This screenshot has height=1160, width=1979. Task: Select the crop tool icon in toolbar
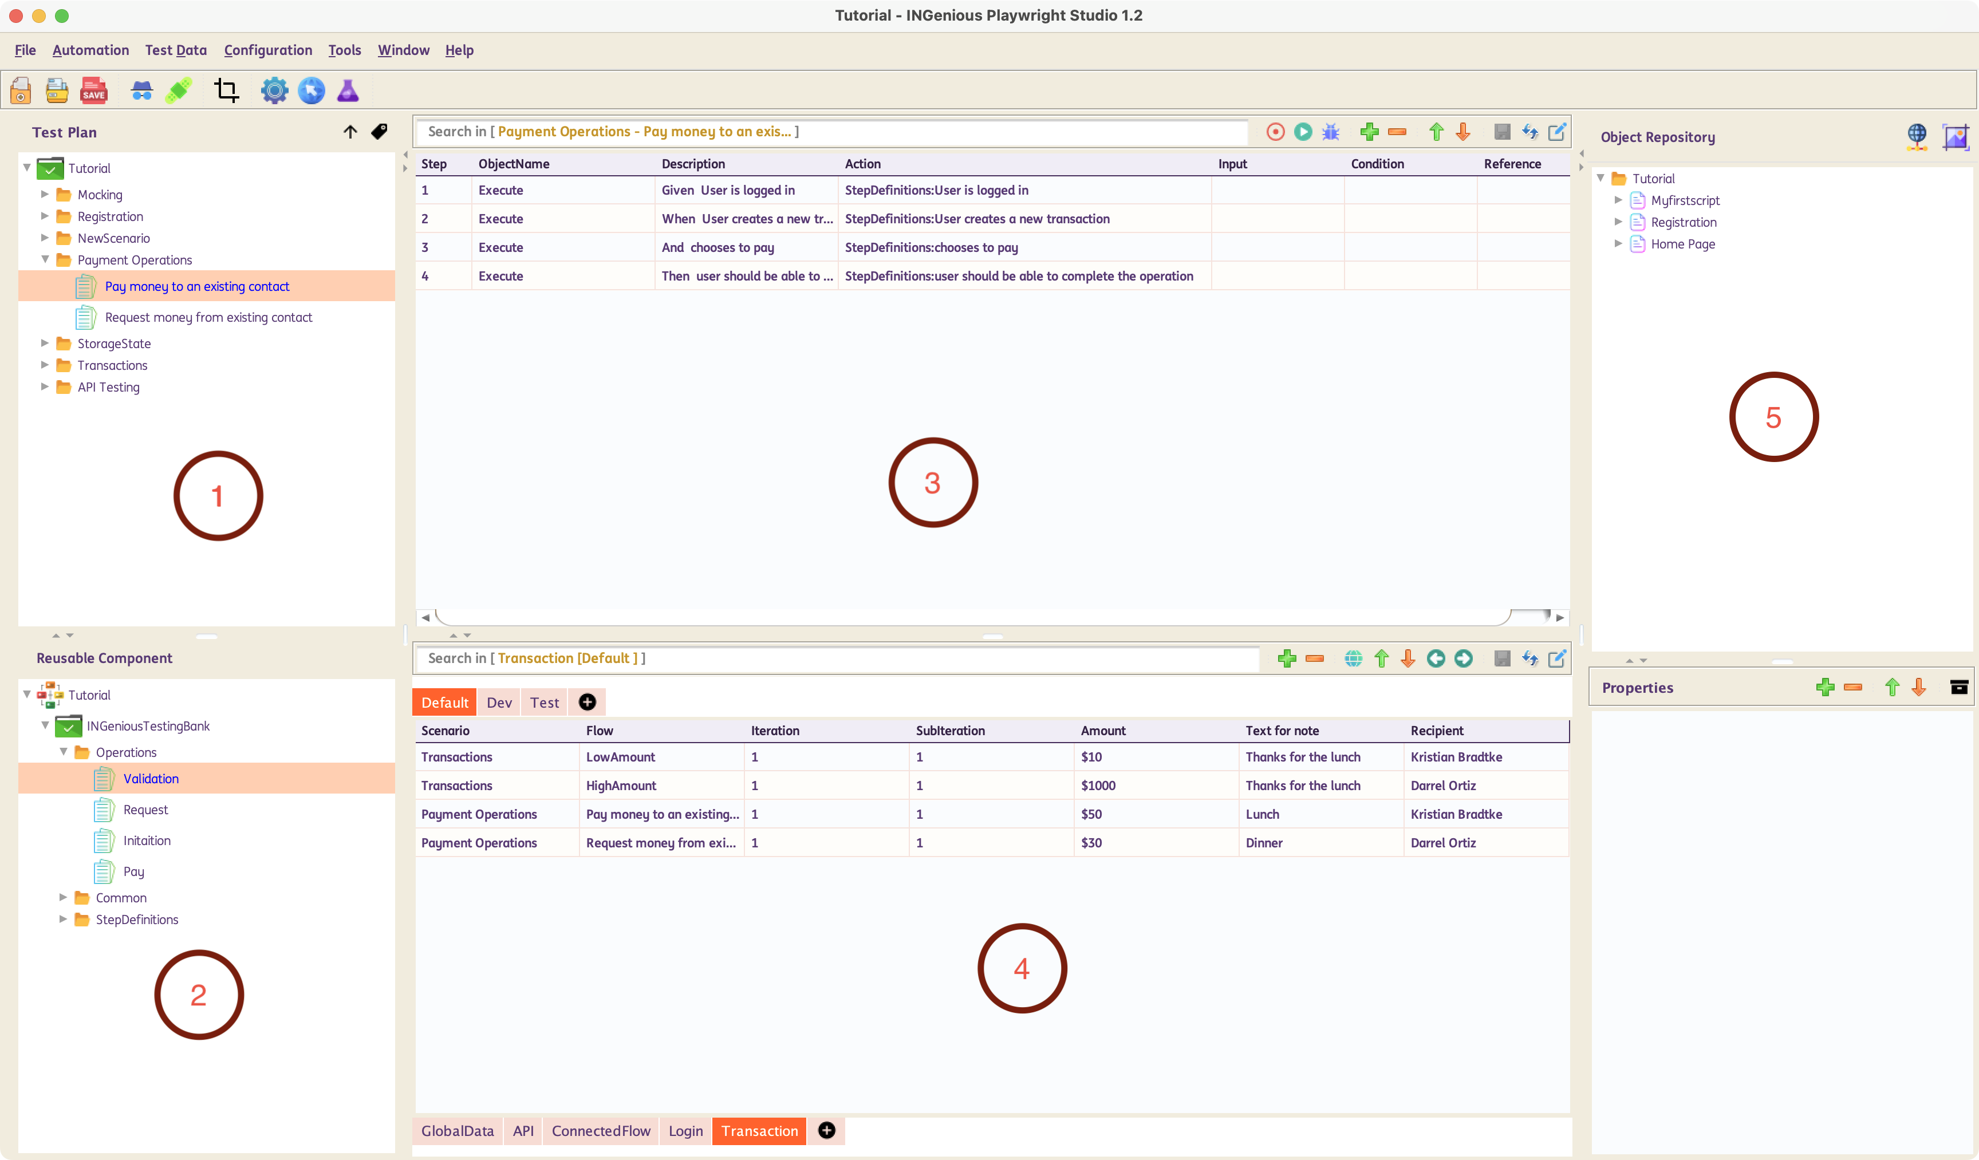[x=226, y=90]
